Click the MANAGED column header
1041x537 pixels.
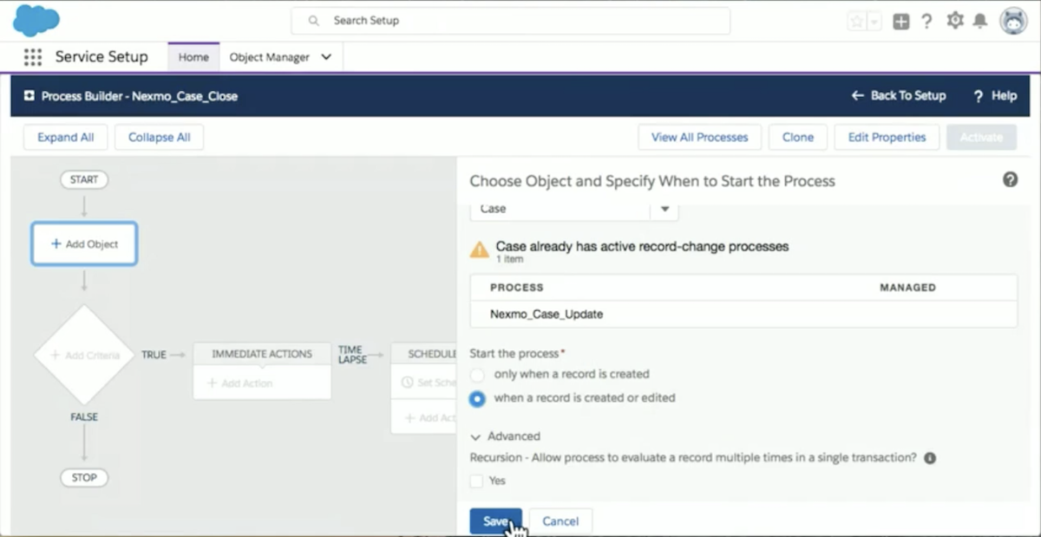(x=907, y=288)
